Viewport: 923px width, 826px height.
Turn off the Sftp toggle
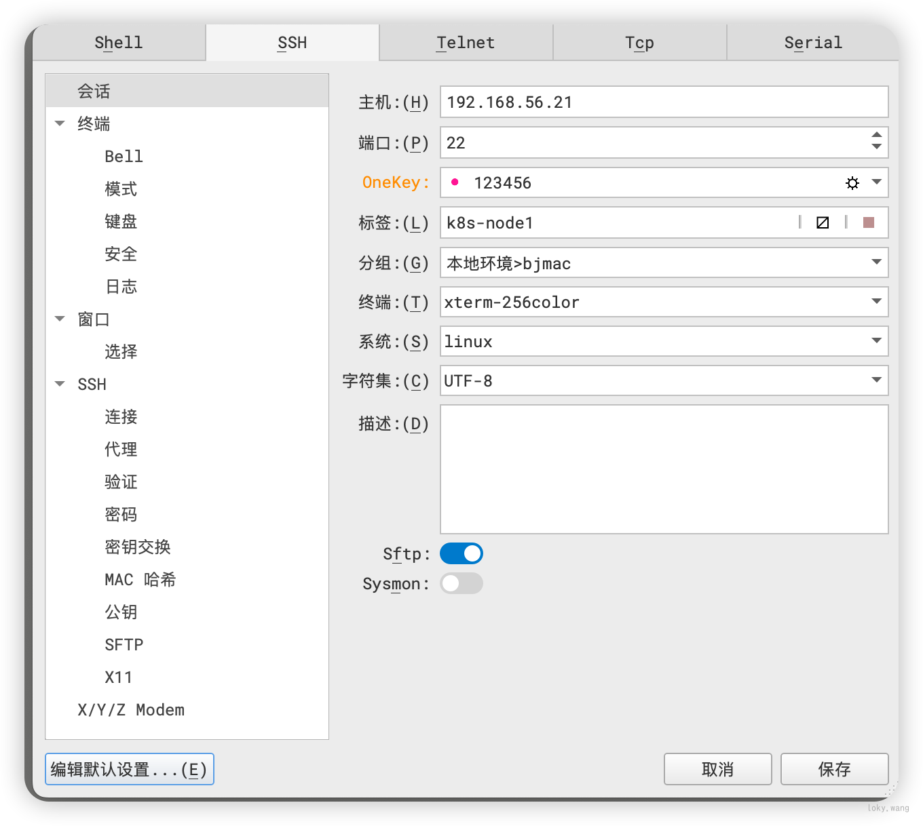click(461, 553)
